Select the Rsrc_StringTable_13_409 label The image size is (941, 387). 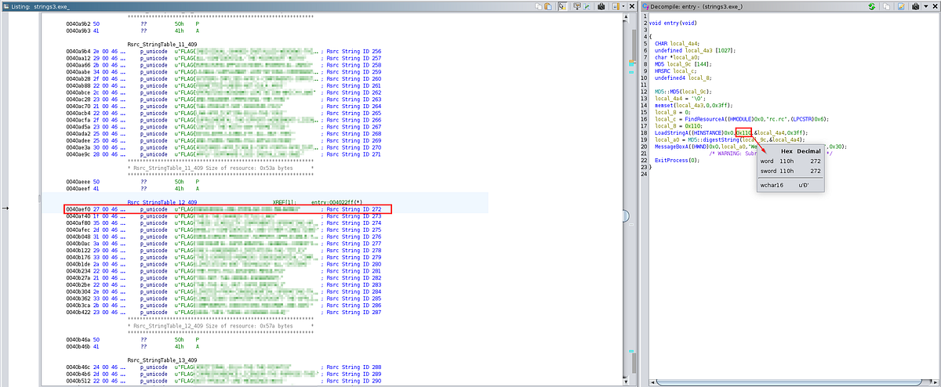pyautogui.click(x=162, y=361)
